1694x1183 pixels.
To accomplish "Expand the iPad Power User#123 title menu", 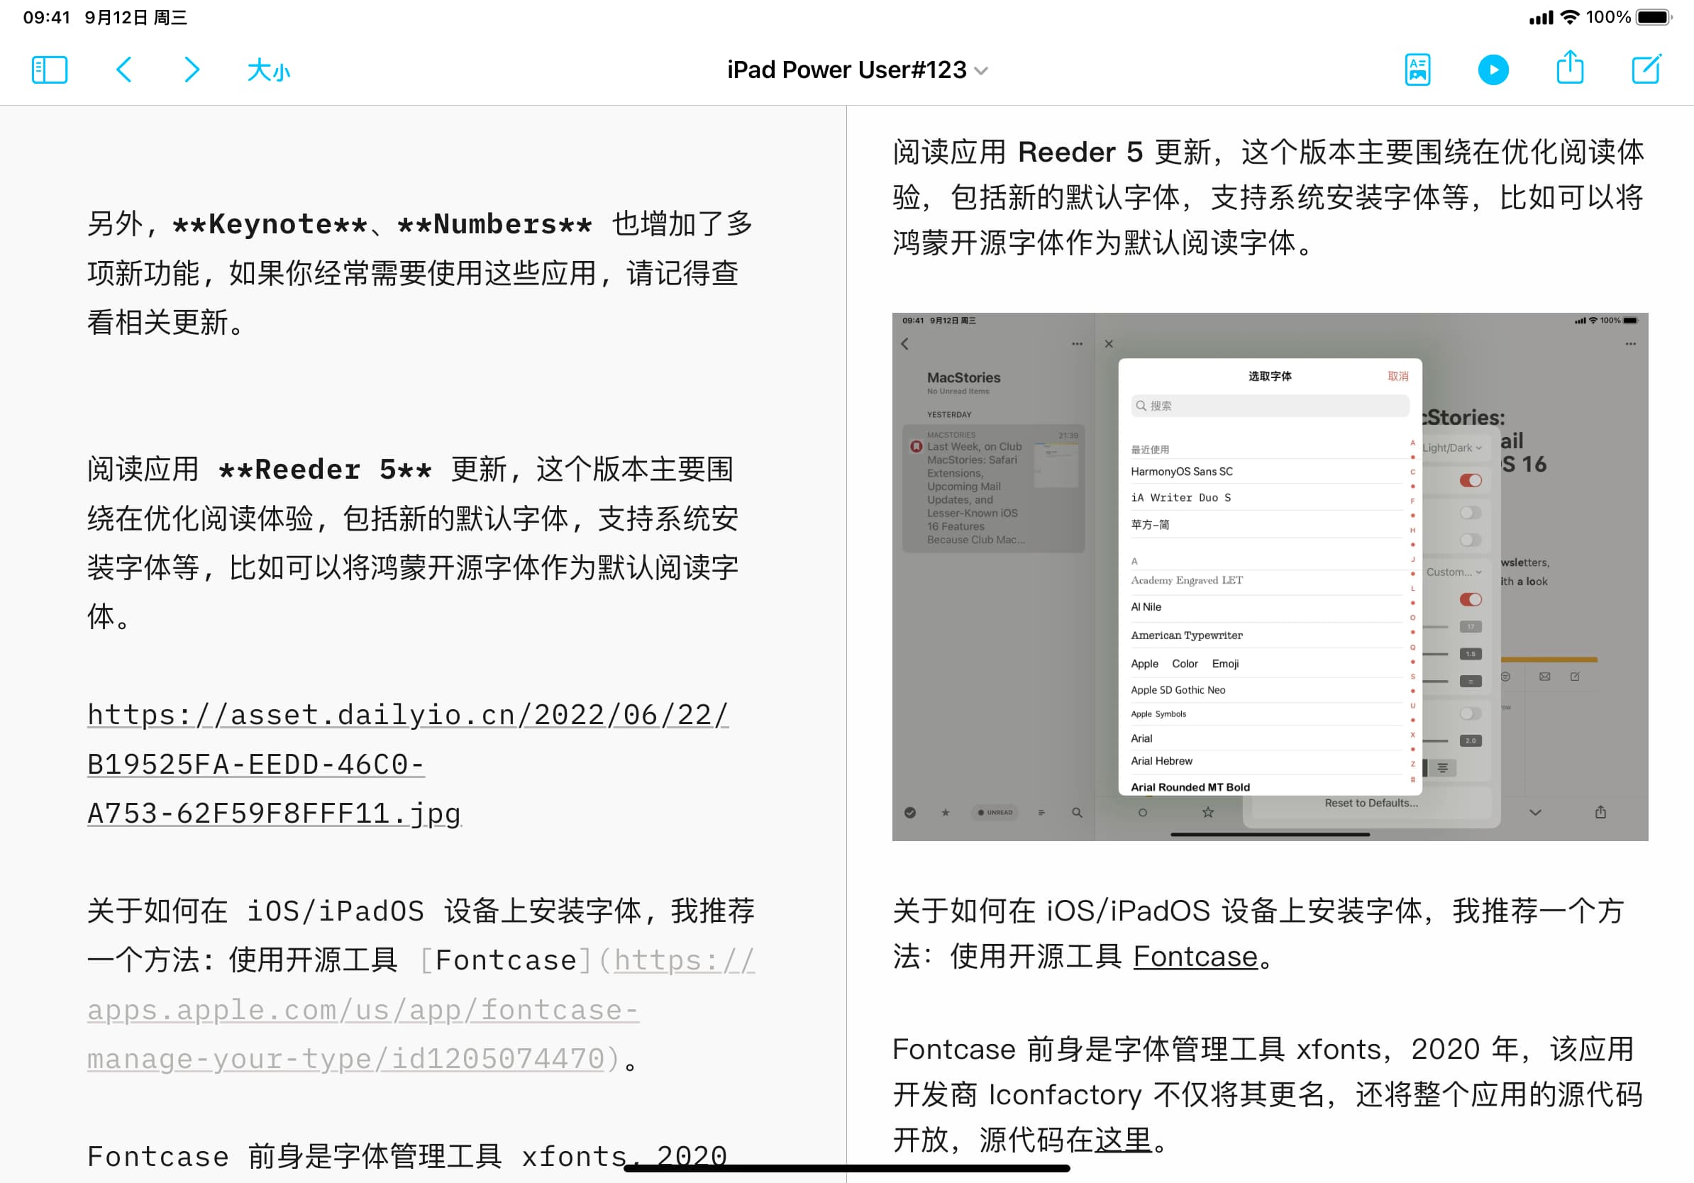I will click(x=858, y=70).
